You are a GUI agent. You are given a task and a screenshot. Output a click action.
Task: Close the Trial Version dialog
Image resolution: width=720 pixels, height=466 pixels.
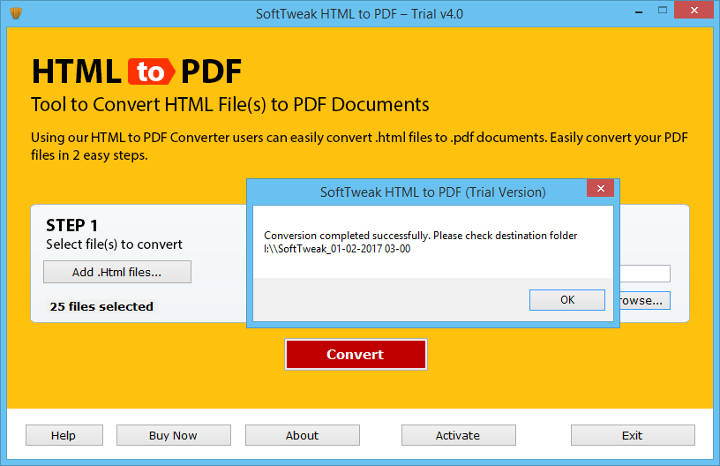[x=600, y=188]
